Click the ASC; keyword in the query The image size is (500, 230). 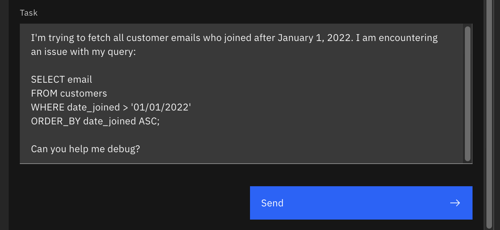[149, 121]
